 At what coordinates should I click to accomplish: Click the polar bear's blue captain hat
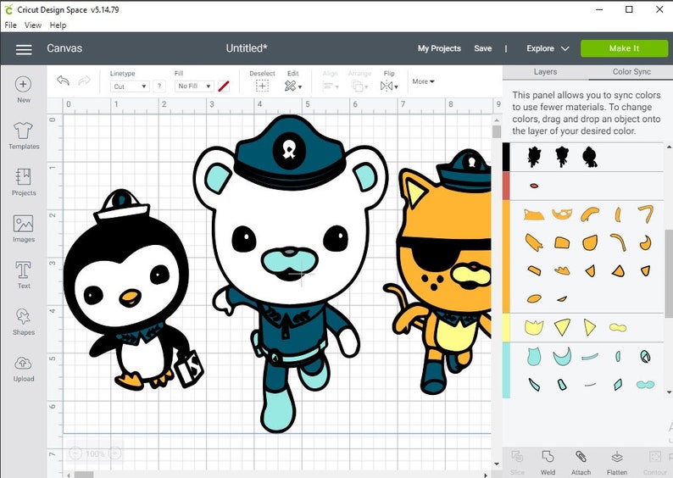tap(291, 153)
